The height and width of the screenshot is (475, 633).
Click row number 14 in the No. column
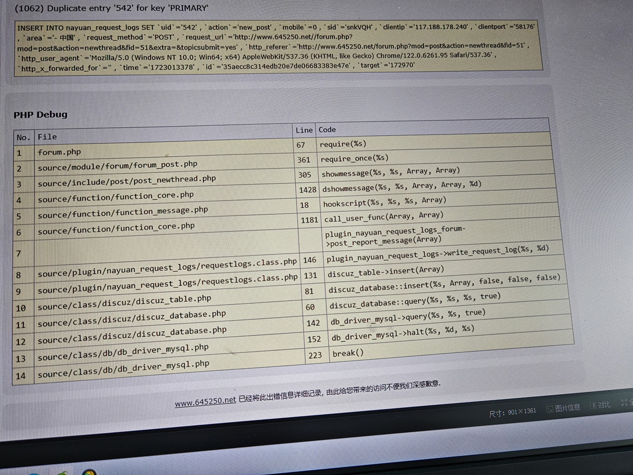pyautogui.click(x=21, y=376)
